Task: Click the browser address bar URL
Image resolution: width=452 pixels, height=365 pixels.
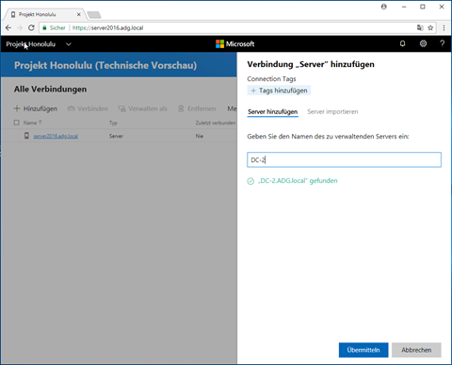Action: point(107,27)
